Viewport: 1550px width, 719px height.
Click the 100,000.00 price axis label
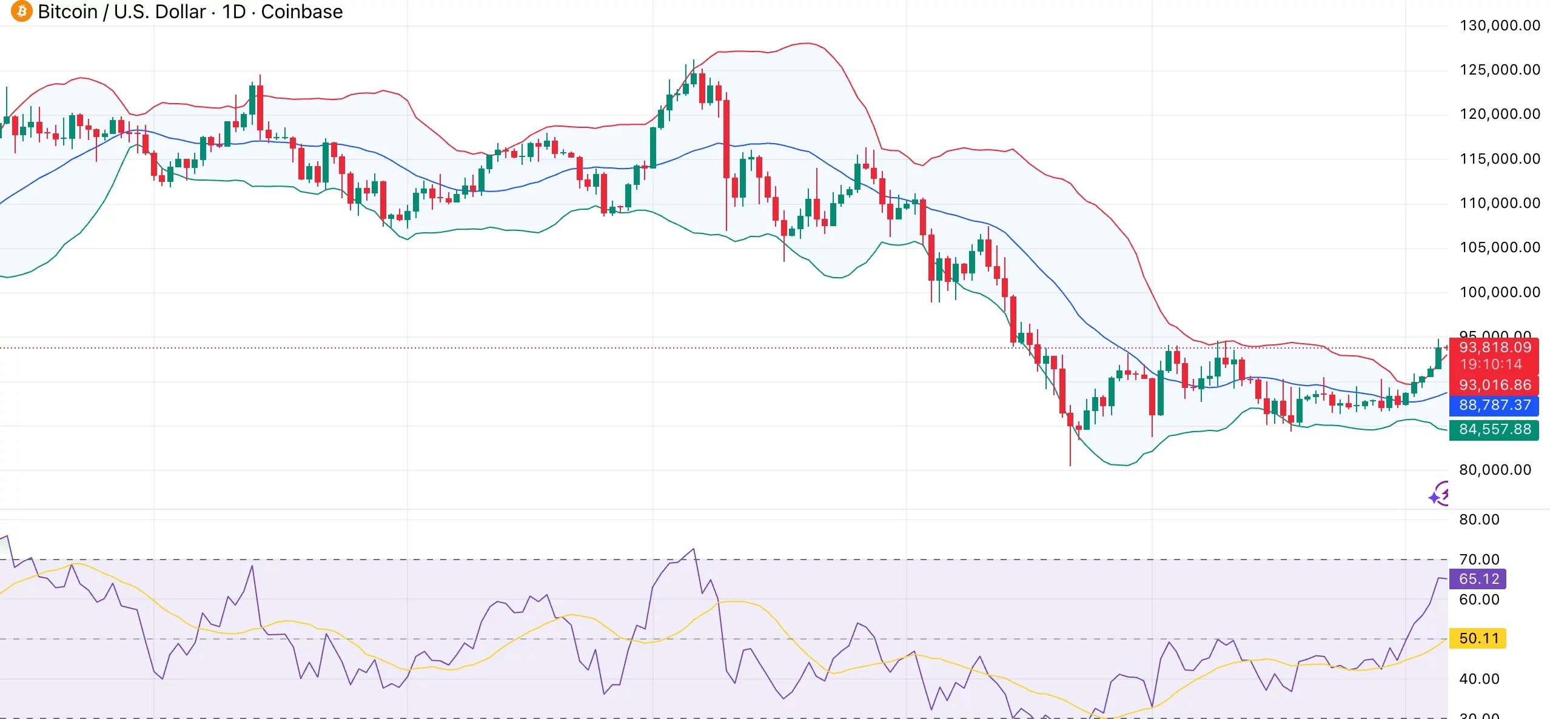1499,292
